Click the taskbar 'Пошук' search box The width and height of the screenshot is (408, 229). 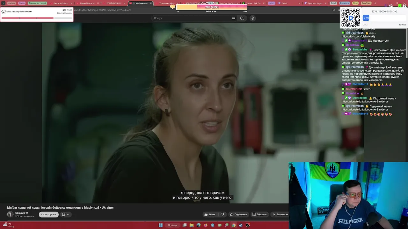click(173, 225)
